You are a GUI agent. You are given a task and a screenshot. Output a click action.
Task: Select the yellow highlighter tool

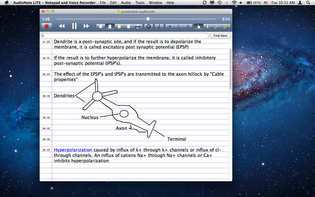click(226, 26)
